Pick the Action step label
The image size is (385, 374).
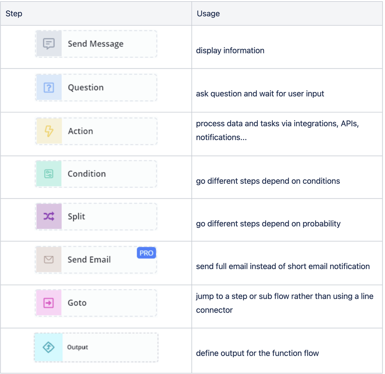point(80,131)
